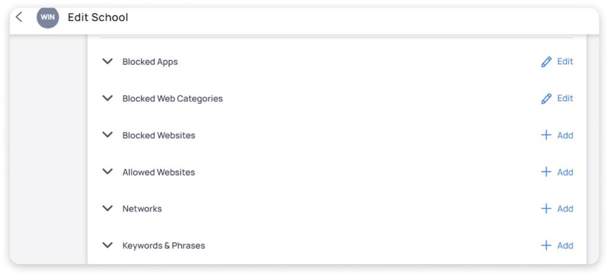Click the plus icon for Allowed Websites
Image resolution: width=609 pixels, height=276 pixels.
point(546,172)
